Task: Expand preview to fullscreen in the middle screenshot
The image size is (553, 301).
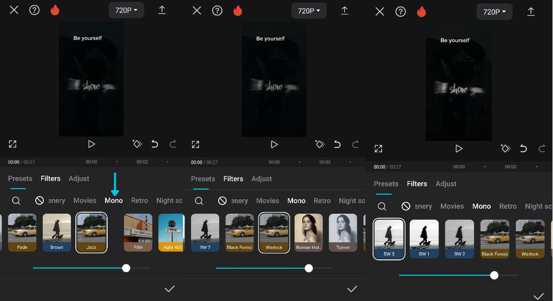Action: coord(196,144)
